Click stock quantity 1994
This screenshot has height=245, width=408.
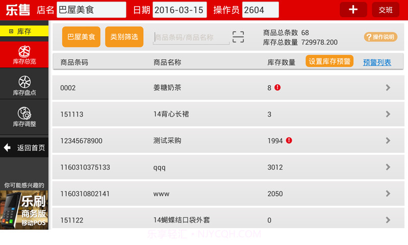coord(275,141)
